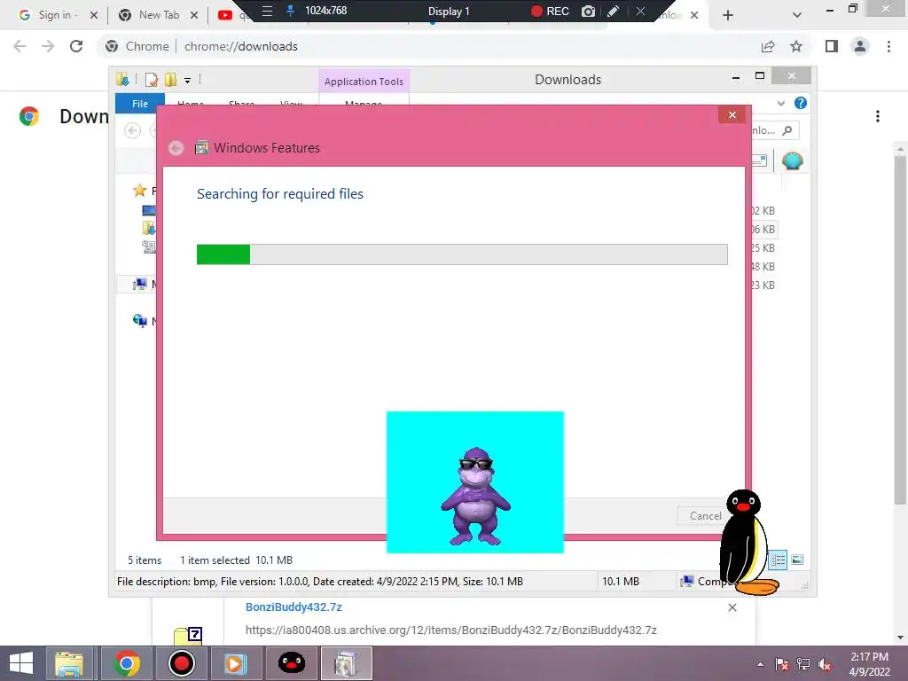Open the Pingu app in taskbar
The width and height of the screenshot is (908, 681).
[x=291, y=663]
